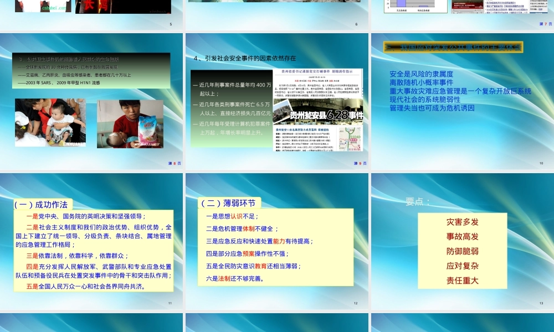The image size is (554, 332).
Task: Click the slide number 6 label
Action: point(356,24)
